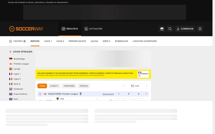The image size is (215, 134).
Task: Go to the Ligue 2 tab
Action: click(60, 41)
